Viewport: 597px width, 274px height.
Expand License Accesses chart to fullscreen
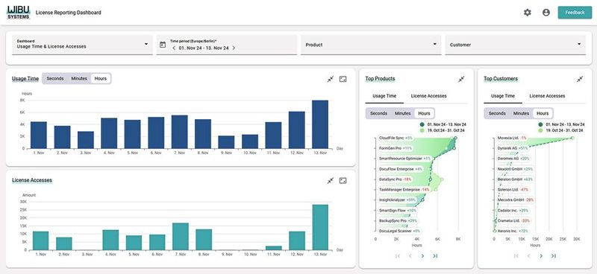343,180
